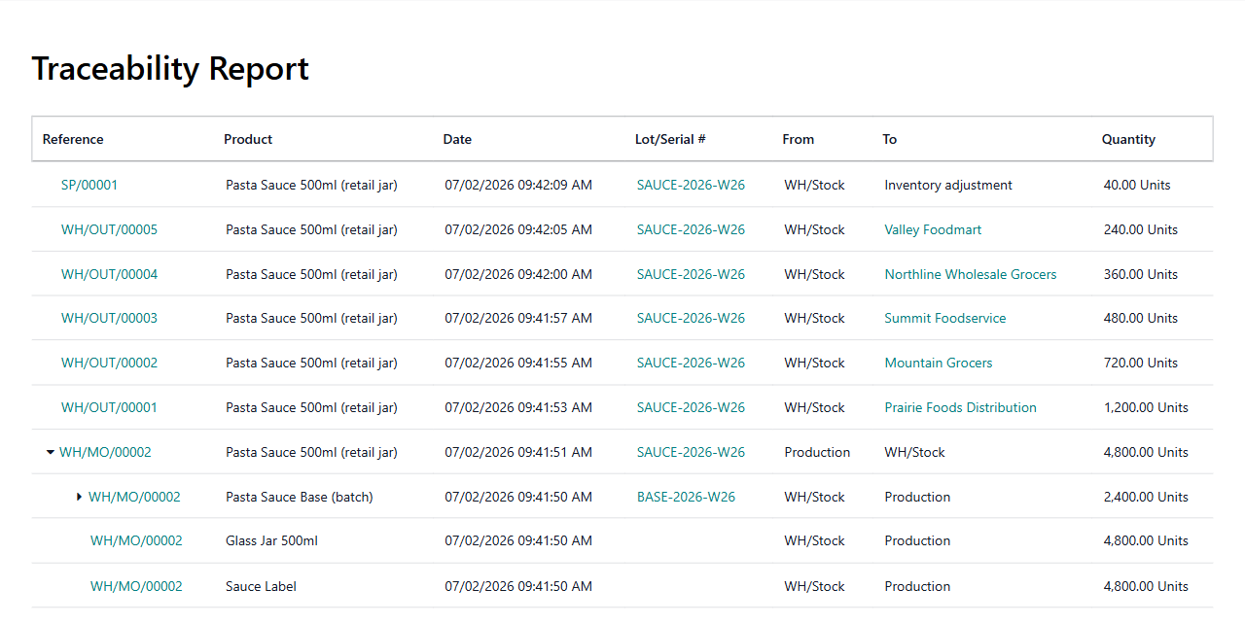Click the Pasta Sauce Base (batch) product name
Image resolution: width=1245 pixels, height=624 pixels.
[300, 497]
